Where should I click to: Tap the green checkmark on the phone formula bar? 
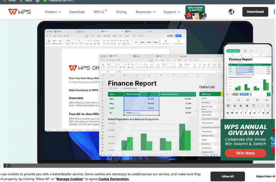269,94
